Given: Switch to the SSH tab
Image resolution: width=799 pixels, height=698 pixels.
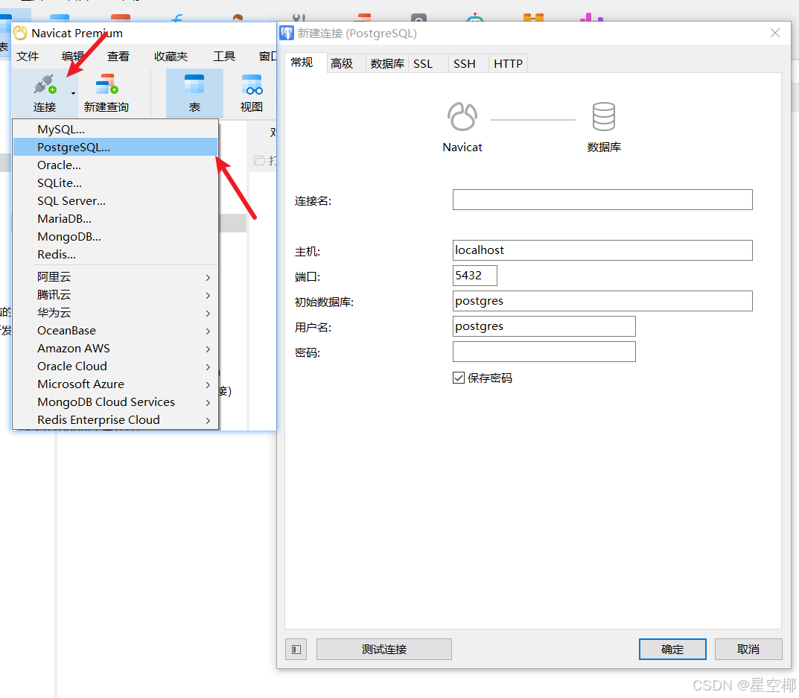Looking at the screenshot, I should coord(468,63).
